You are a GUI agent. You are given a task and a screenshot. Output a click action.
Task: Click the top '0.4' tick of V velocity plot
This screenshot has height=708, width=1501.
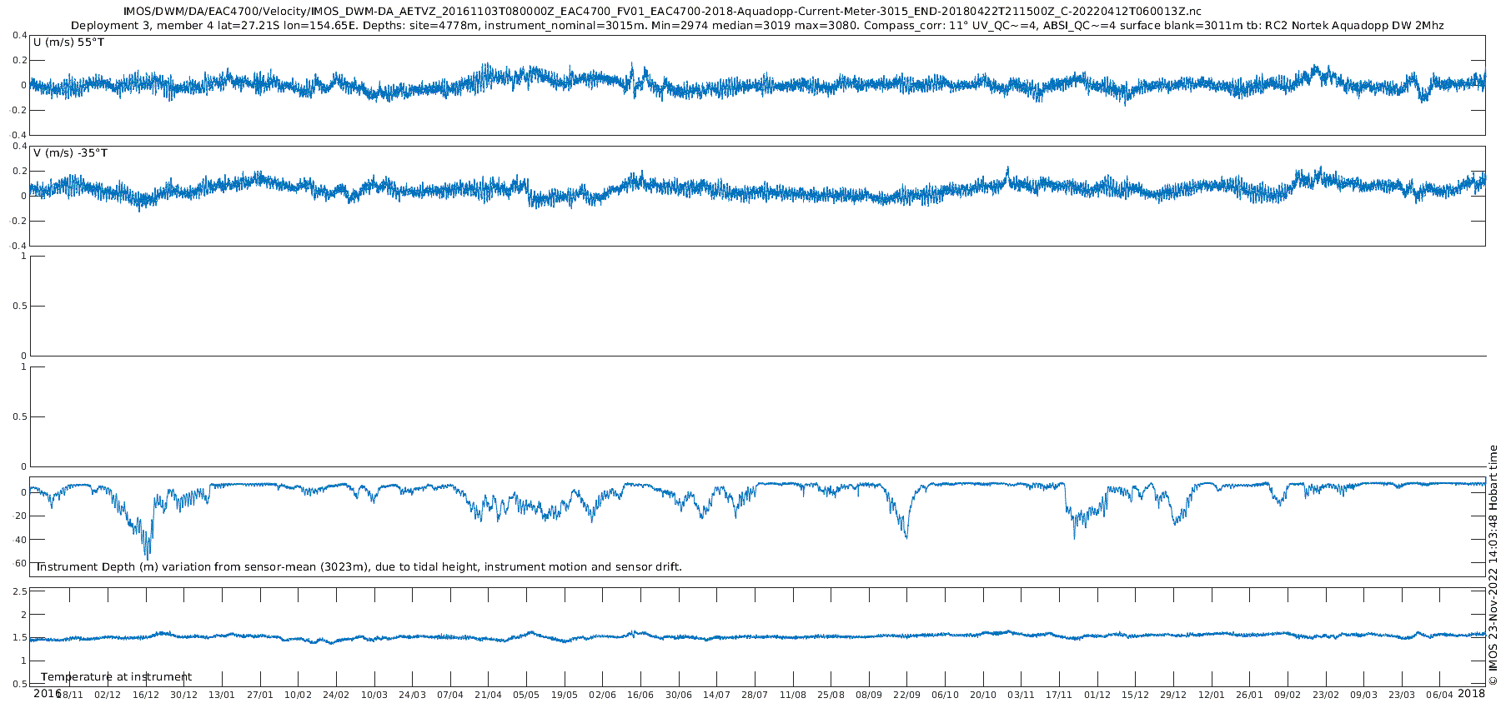coord(19,147)
